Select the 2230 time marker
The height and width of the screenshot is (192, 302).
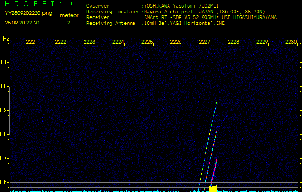point(291,42)
